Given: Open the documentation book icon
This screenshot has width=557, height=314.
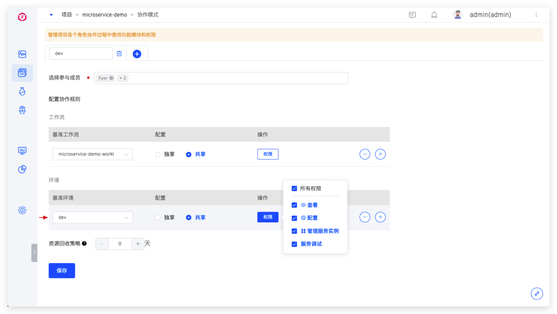Looking at the screenshot, I should (x=412, y=15).
